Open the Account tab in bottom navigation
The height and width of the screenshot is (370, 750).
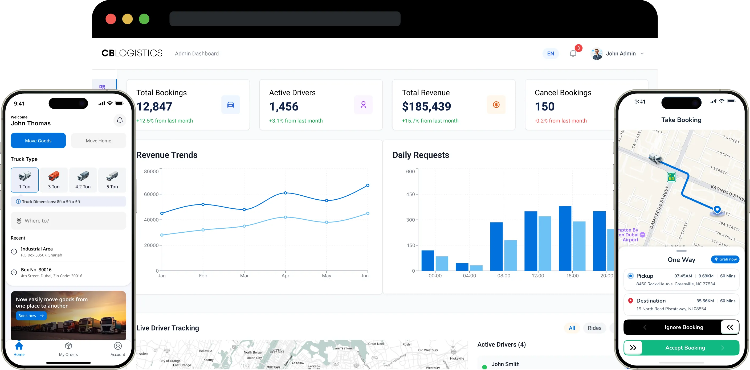118,349
